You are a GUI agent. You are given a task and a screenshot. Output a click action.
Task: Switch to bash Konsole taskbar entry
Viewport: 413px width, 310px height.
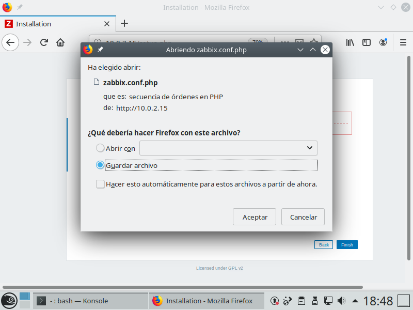90,301
